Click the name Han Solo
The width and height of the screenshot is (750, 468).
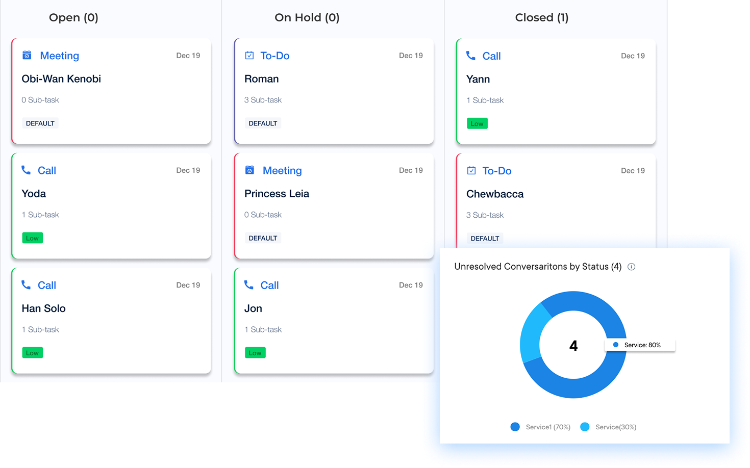44,308
